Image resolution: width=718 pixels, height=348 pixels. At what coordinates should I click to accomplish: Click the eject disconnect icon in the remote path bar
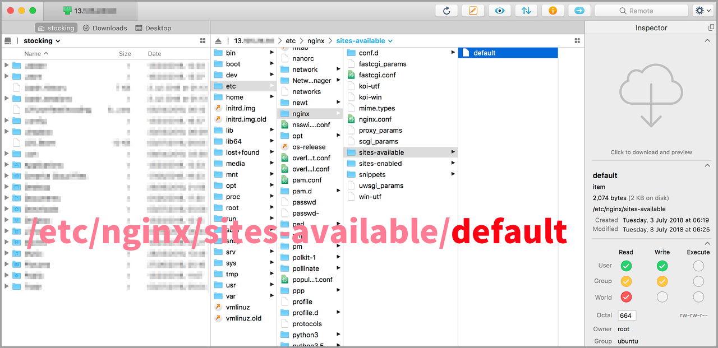click(x=218, y=41)
